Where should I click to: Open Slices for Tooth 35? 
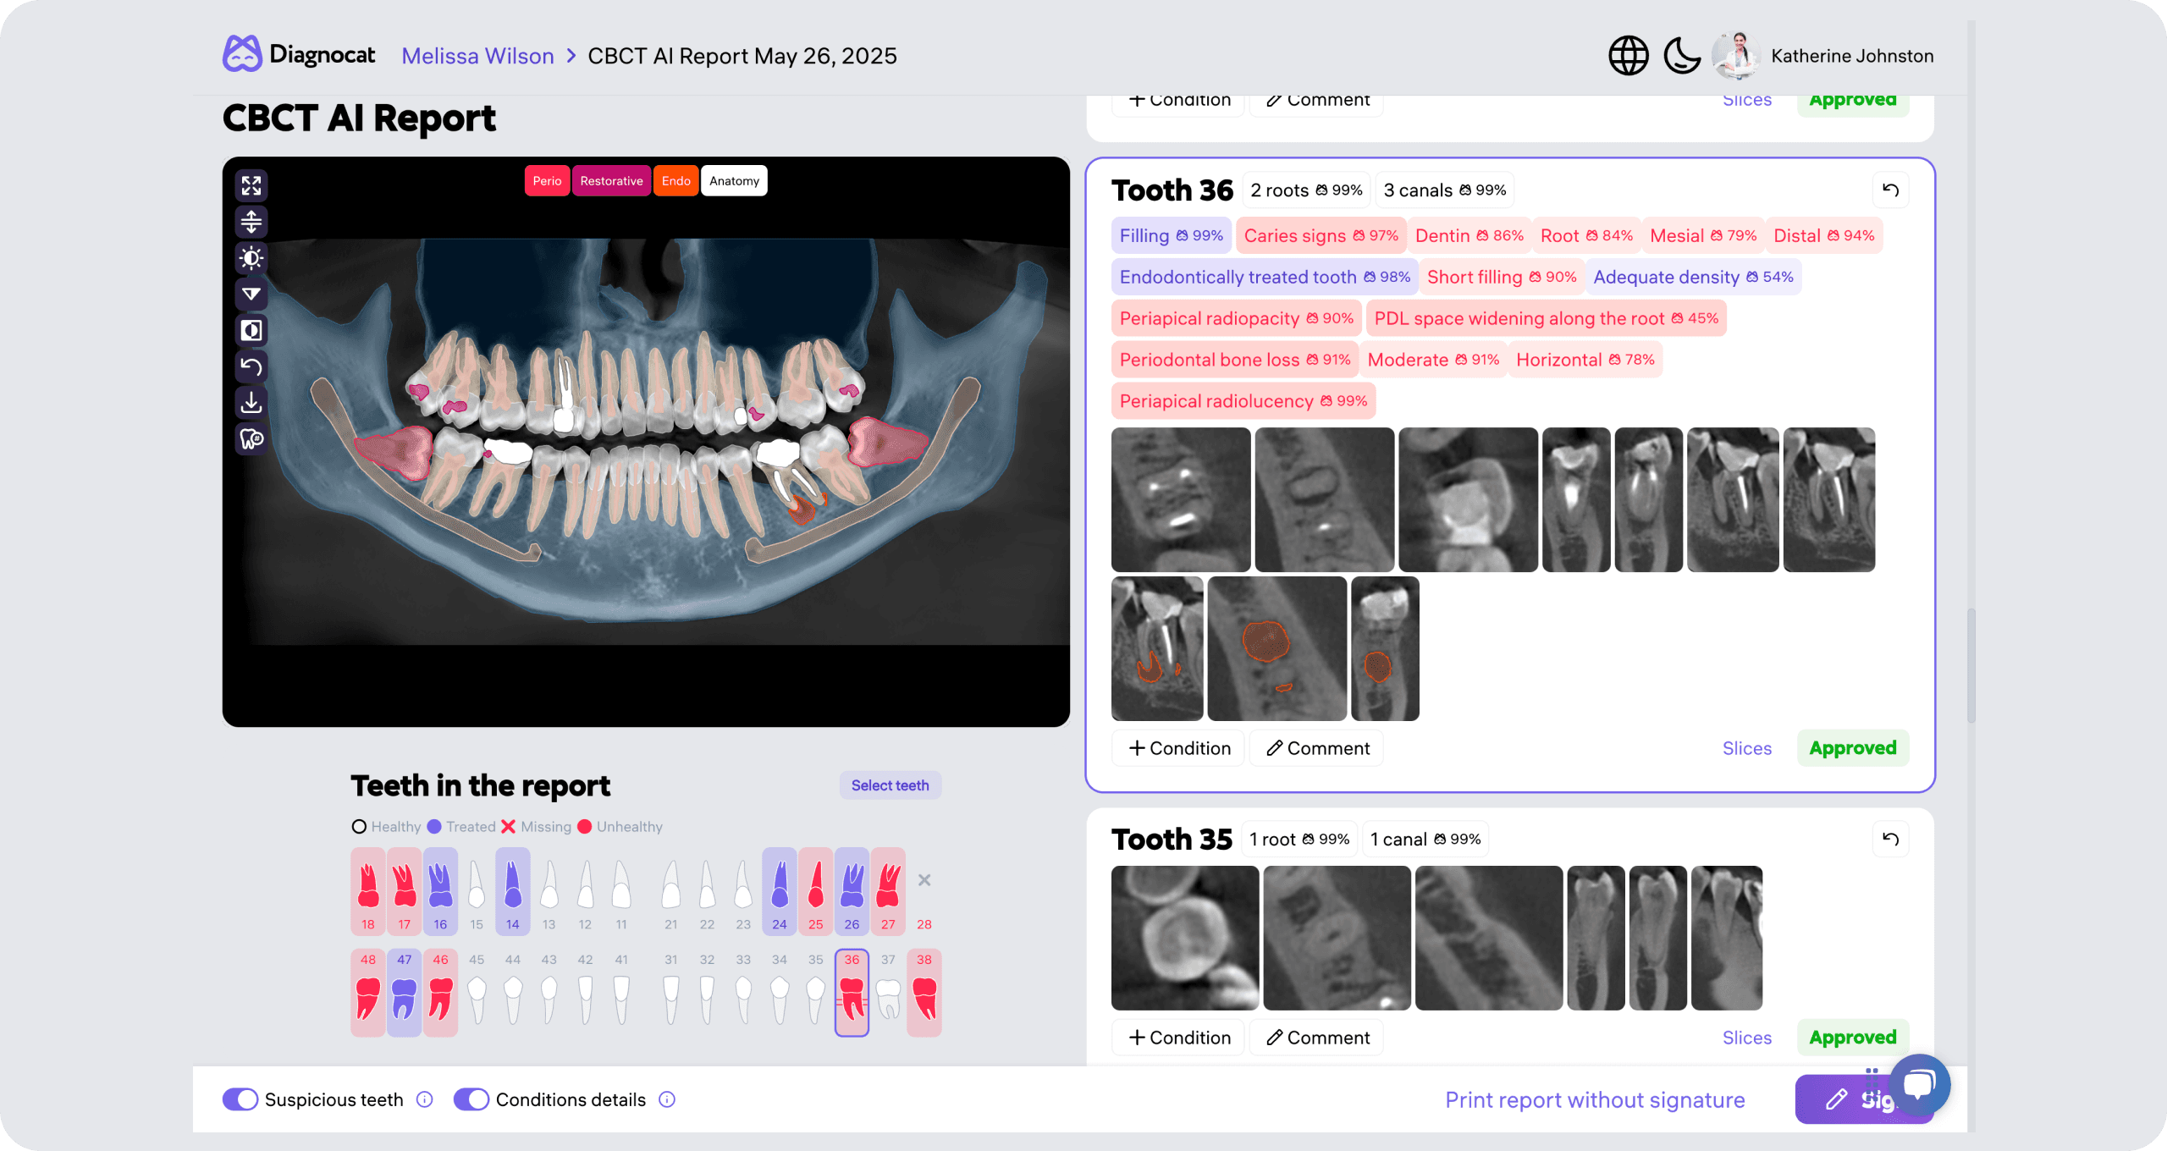tap(1747, 1038)
